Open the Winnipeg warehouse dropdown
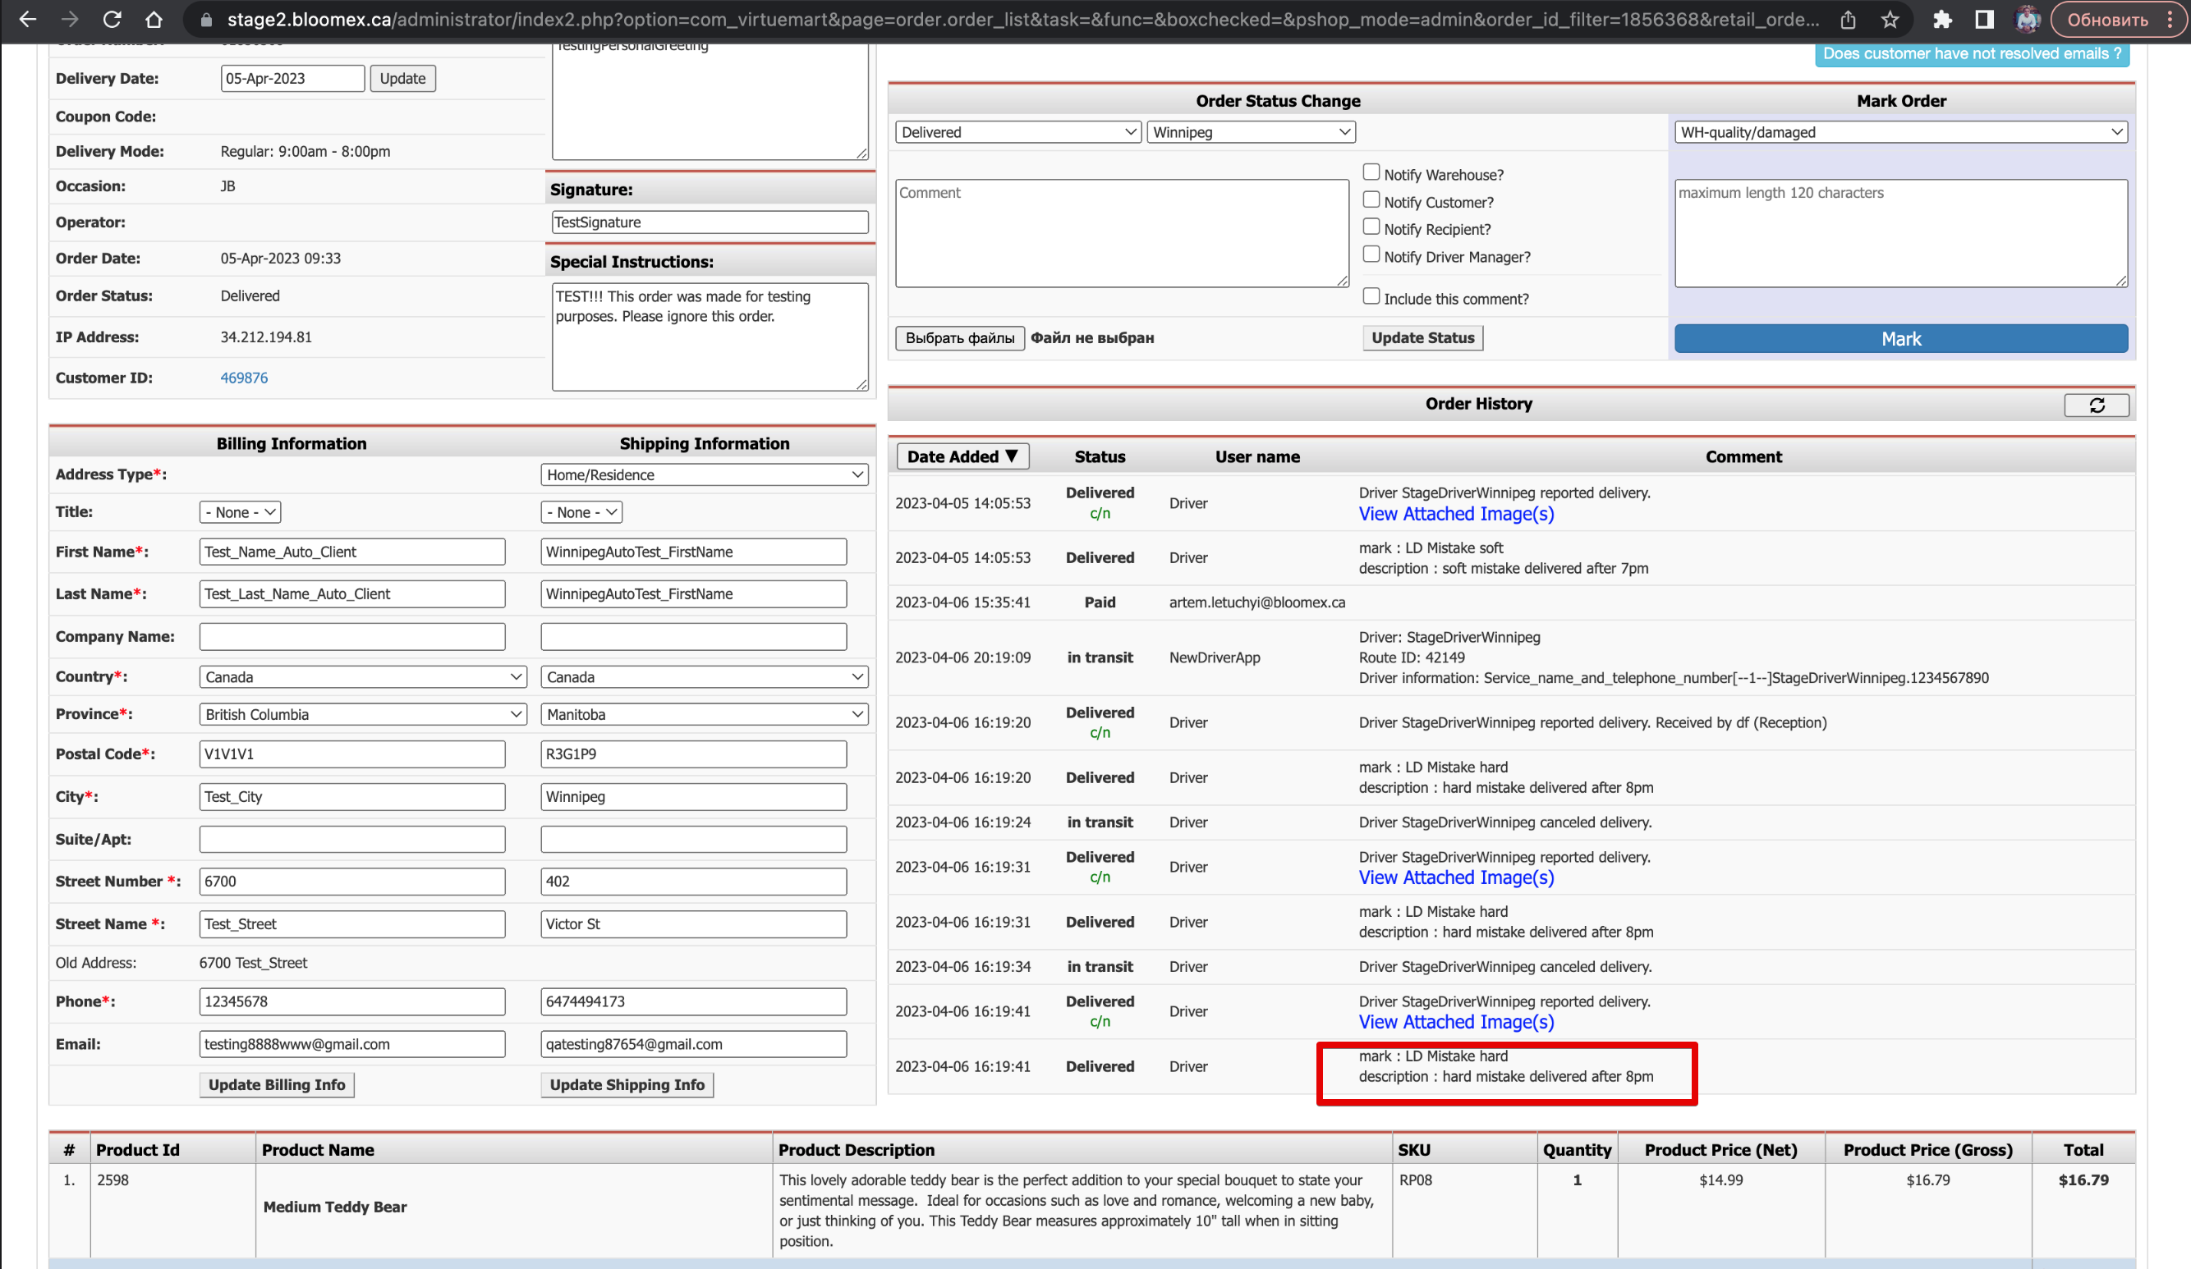 (x=1252, y=132)
